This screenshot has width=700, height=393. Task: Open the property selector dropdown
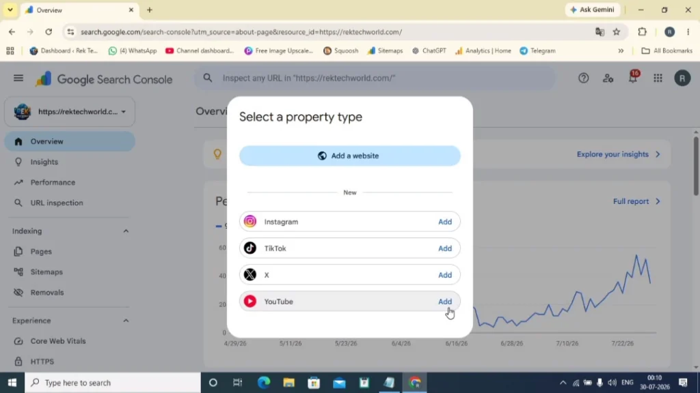click(70, 112)
